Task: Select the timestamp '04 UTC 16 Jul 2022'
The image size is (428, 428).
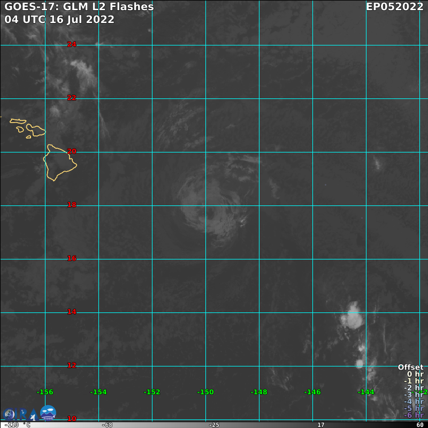Action: coord(59,19)
